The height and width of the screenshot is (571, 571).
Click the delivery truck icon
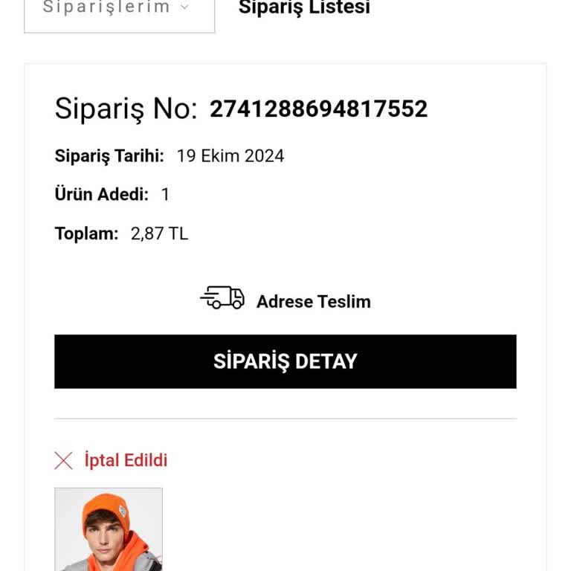pyautogui.click(x=222, y=298)
